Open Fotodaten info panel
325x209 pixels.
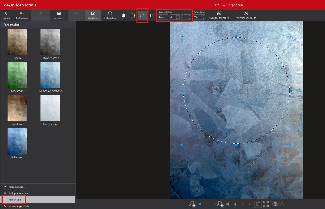coord(110,15)
